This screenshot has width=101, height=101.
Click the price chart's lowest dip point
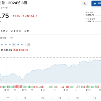pyautogui.click(x=22, y=79)
